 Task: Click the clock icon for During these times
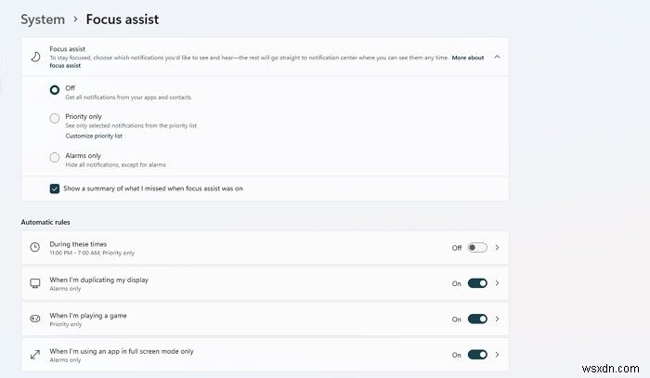tap(35, 248)
